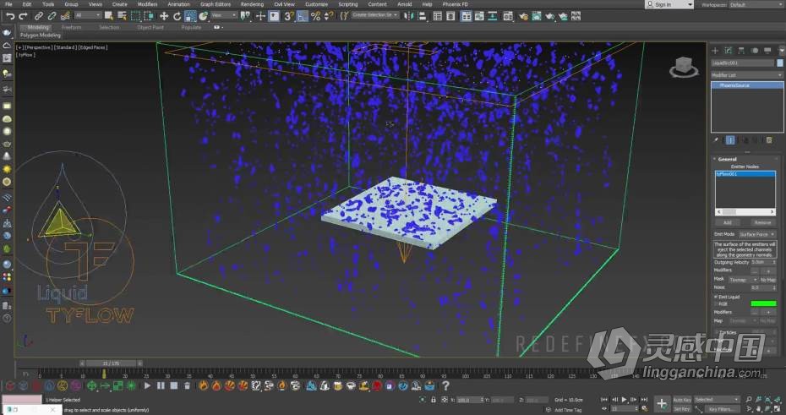Click the Remove emitter node button
The image size is (786, 415).
762,222
